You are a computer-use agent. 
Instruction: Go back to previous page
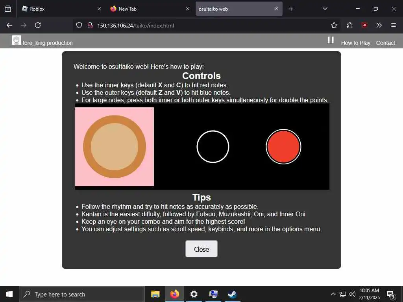9,25
